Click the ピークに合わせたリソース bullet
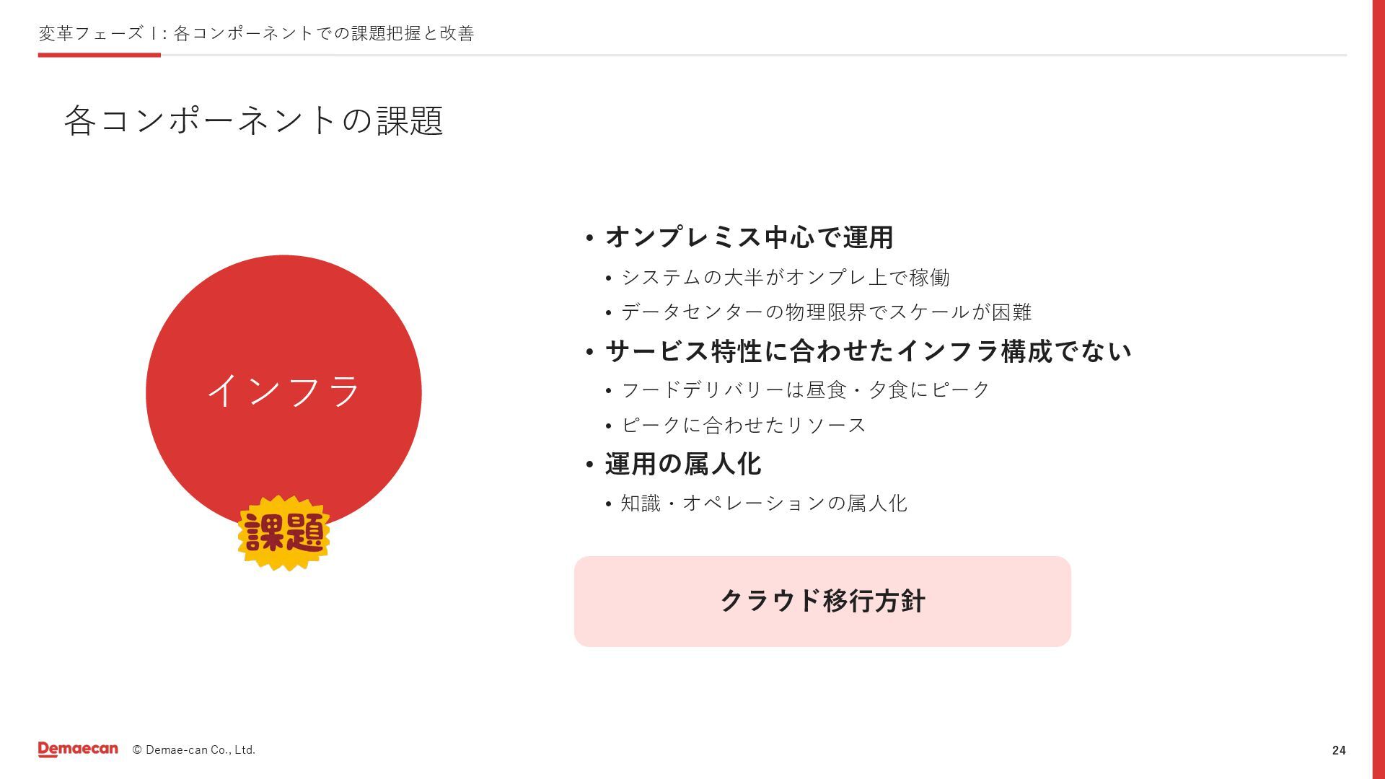The image size is (1385, 779). pyautogui.click(x=743, y=426)
